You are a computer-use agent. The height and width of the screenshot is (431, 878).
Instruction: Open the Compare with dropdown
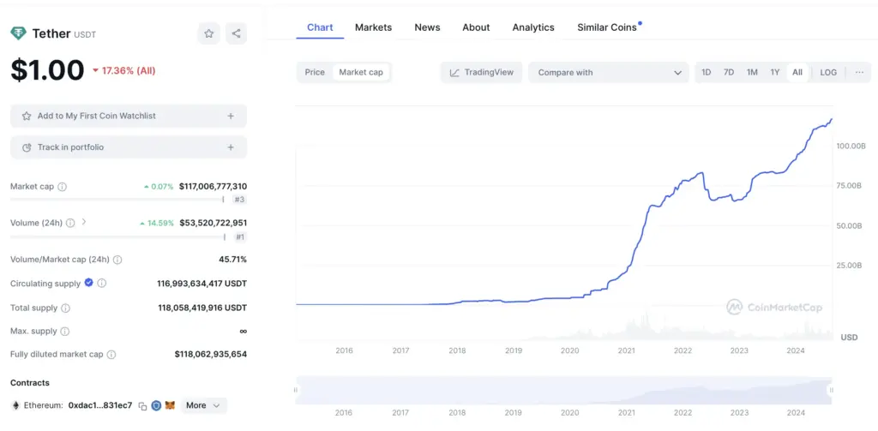pos(609,72)
